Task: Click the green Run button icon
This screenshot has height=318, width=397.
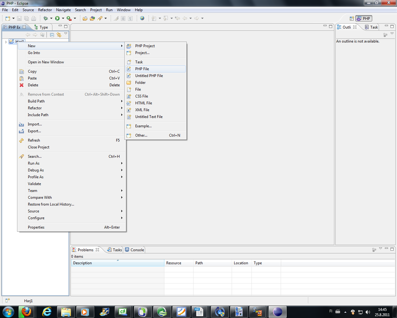Action: [57, 18]
